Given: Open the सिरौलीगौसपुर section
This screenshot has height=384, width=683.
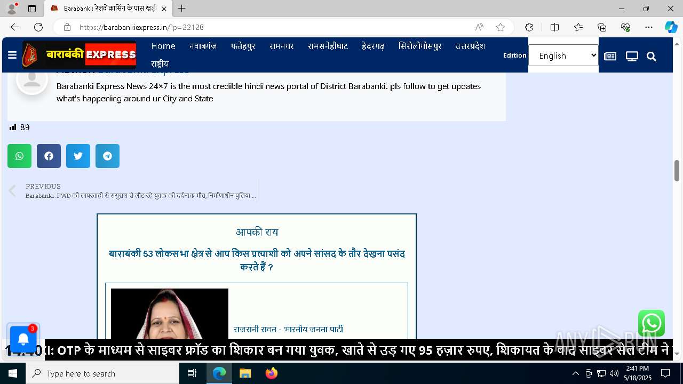Looking at the screenshot, I should 420,46.
